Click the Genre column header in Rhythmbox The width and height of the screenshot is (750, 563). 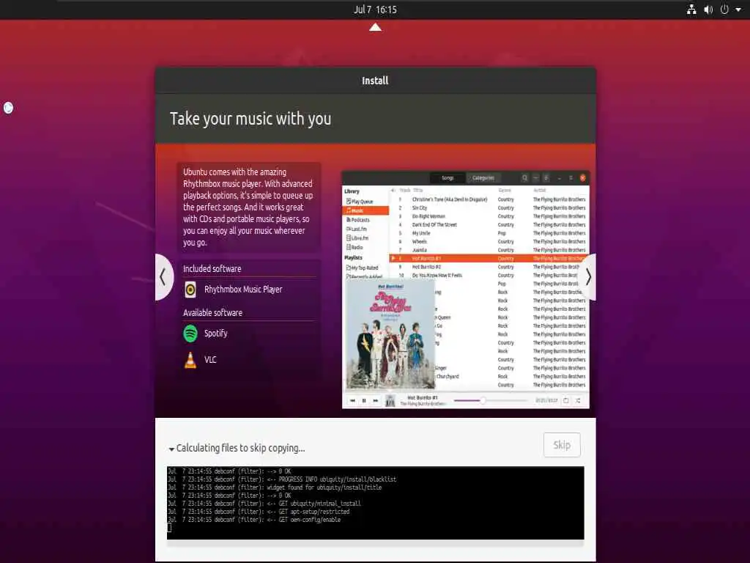pyautogui.click(x=505, y=190)
